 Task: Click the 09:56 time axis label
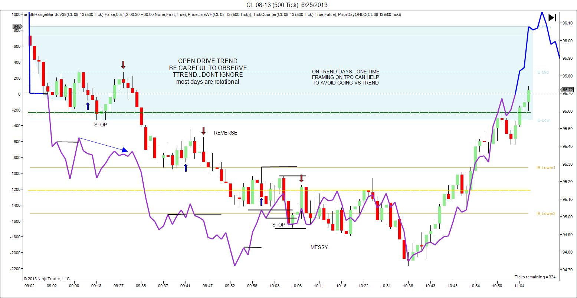tap(252, 286)
